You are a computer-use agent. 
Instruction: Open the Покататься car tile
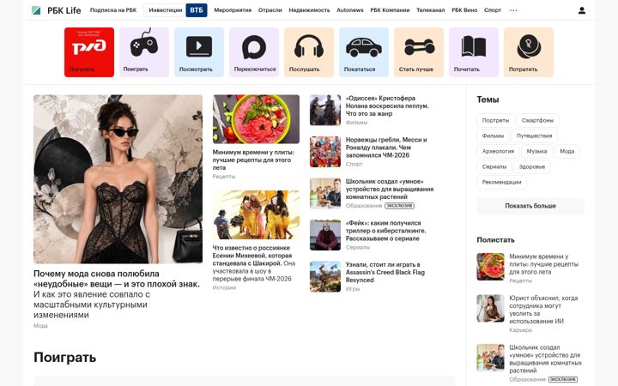click(x=364, y=52)
